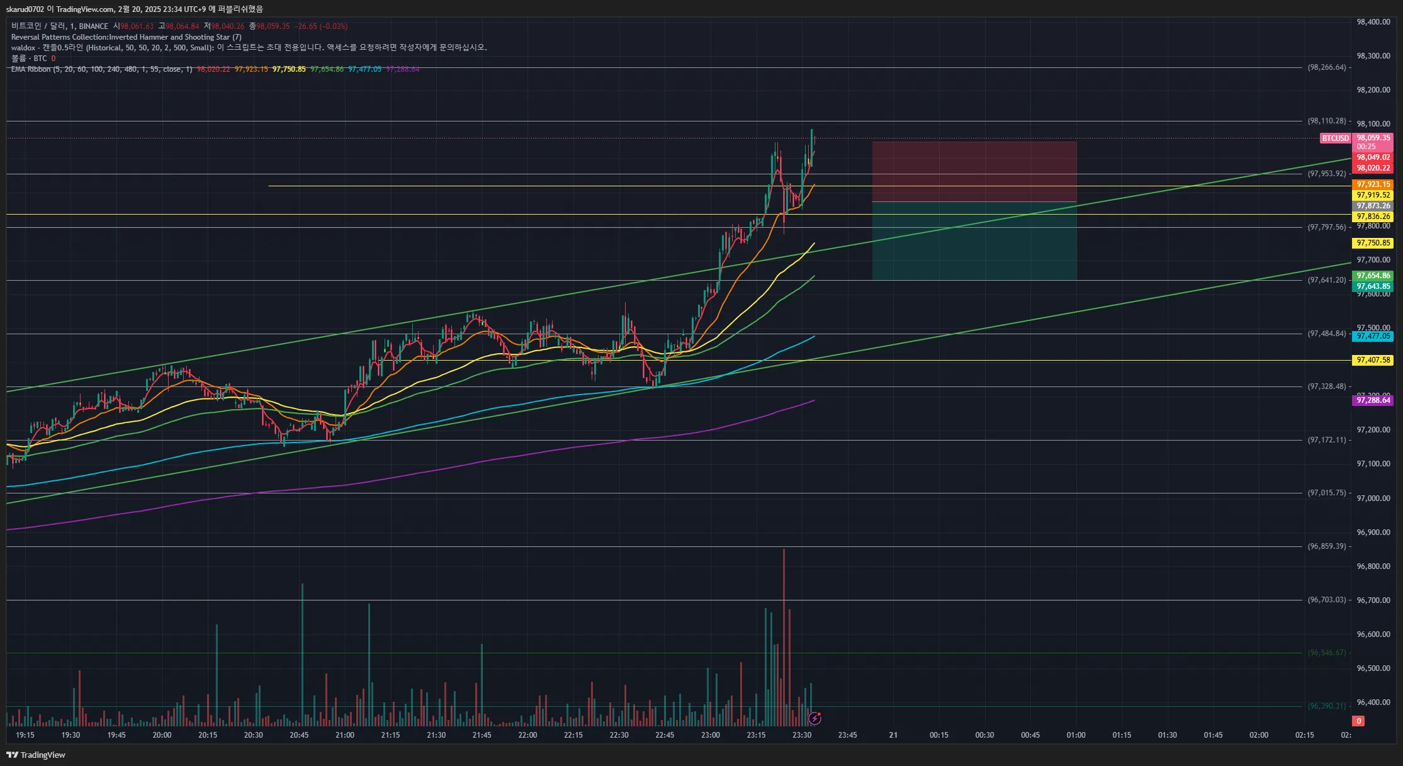Click the high price 98,064.84 in the legend
The image size is (1403, 766).
pos(182,26)
